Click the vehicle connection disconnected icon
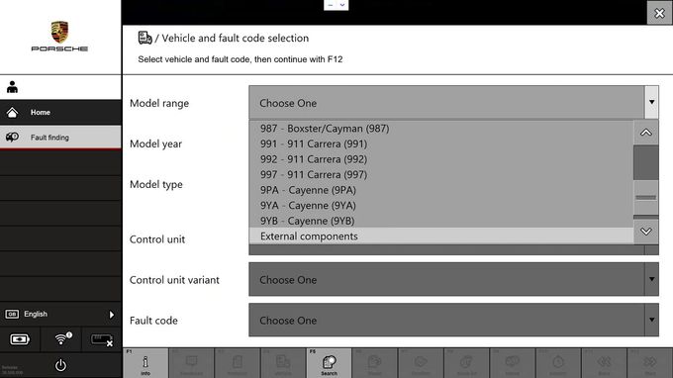673x378 pixels. coord(102,340)
